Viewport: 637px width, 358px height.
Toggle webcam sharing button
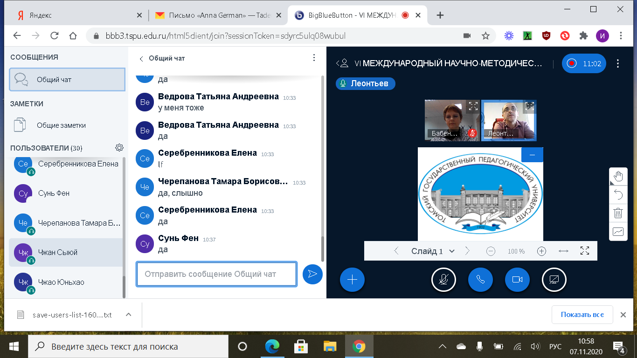[517, 280]
